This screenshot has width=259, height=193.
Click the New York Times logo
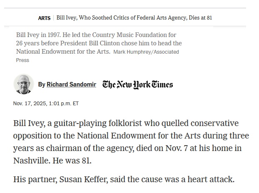(x=137, y=84)
